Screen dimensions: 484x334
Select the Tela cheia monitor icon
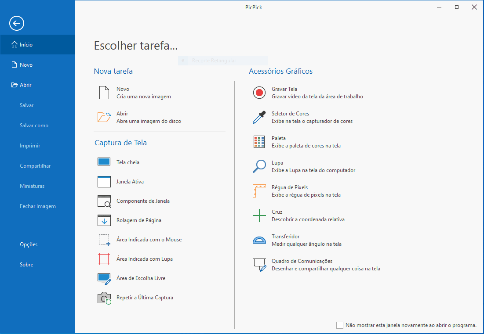[104, 162]
